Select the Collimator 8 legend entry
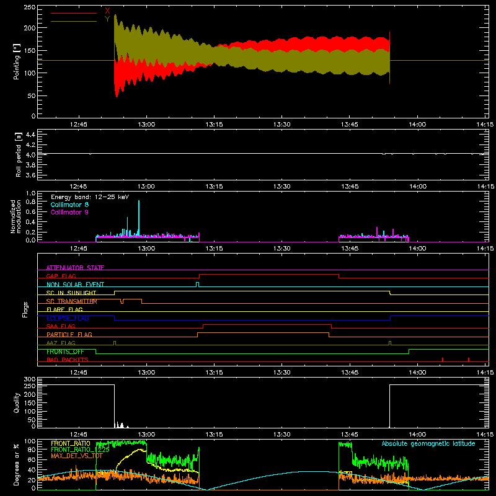This screenshot has width=496, height=496. (x=69, y=205)
